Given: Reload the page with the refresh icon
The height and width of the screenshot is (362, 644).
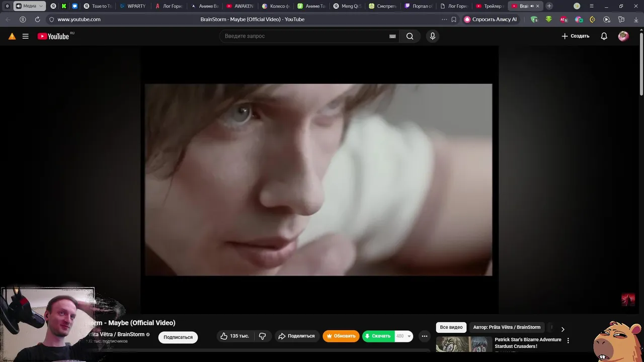Looking at the screenshot, I should click(x=37, y=20).
